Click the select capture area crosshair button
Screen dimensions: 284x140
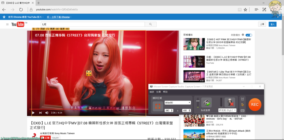point(158,106)
